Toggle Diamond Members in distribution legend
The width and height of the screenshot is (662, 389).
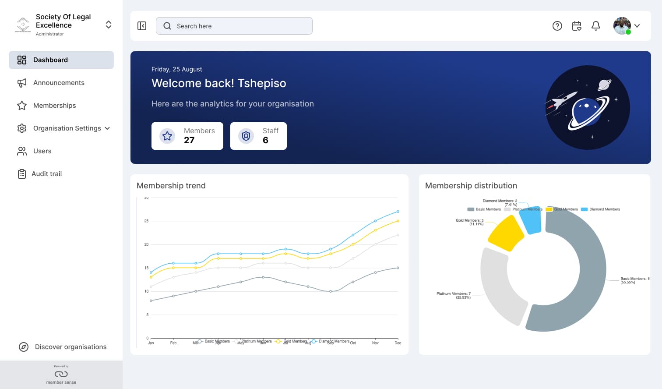600,209
